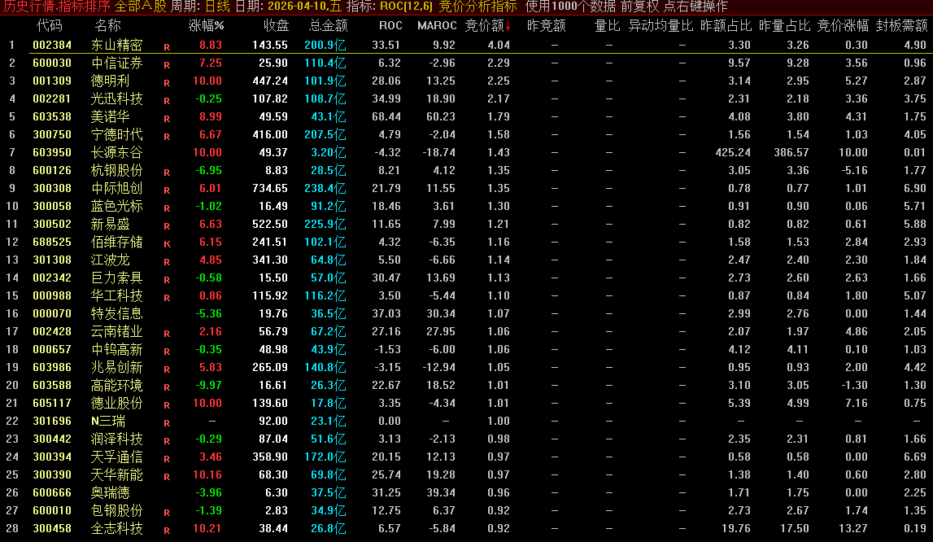Open stock name 特发信息
The image size is (933, 542).
(116, 313)
